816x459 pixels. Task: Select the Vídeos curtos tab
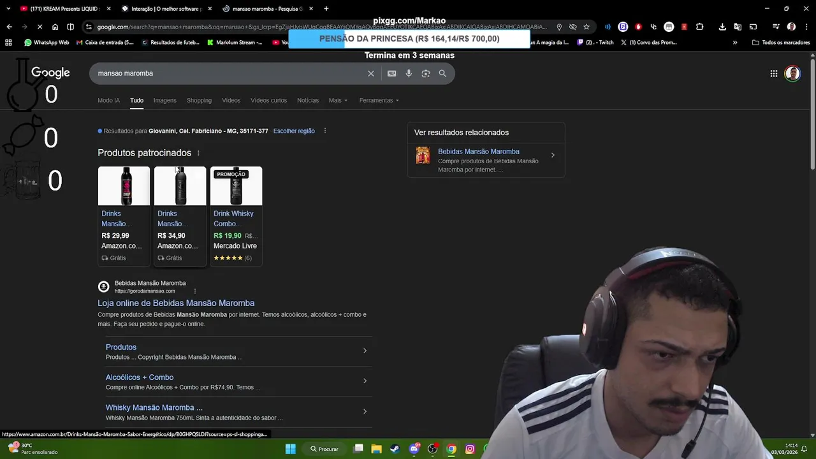(268, 100)
